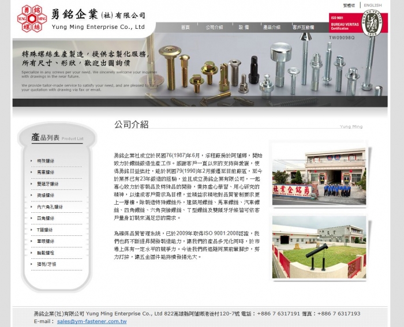Click arrow bullet beside 輪轂螺栓

(x=31, y=253)
